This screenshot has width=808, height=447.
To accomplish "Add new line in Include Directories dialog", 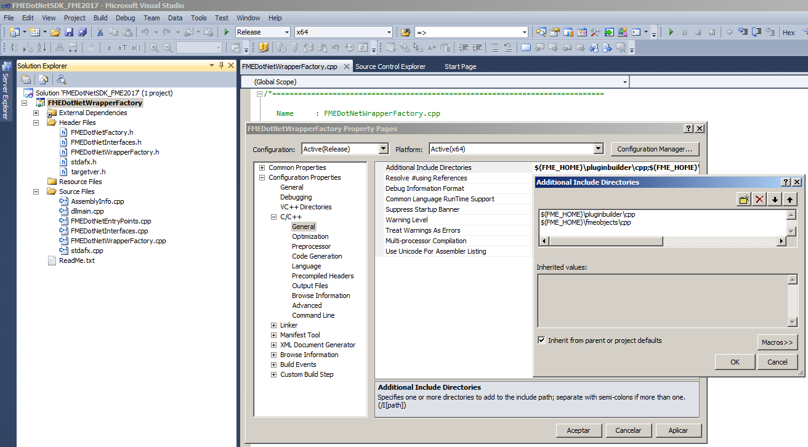I will pos(745,199).
